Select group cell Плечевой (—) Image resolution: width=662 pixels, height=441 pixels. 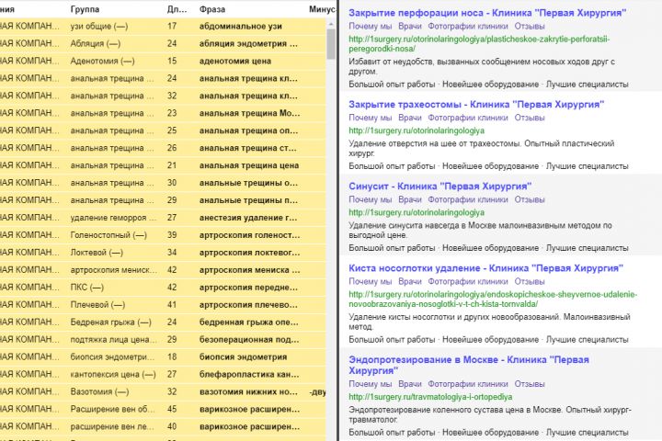pos(97,305)
